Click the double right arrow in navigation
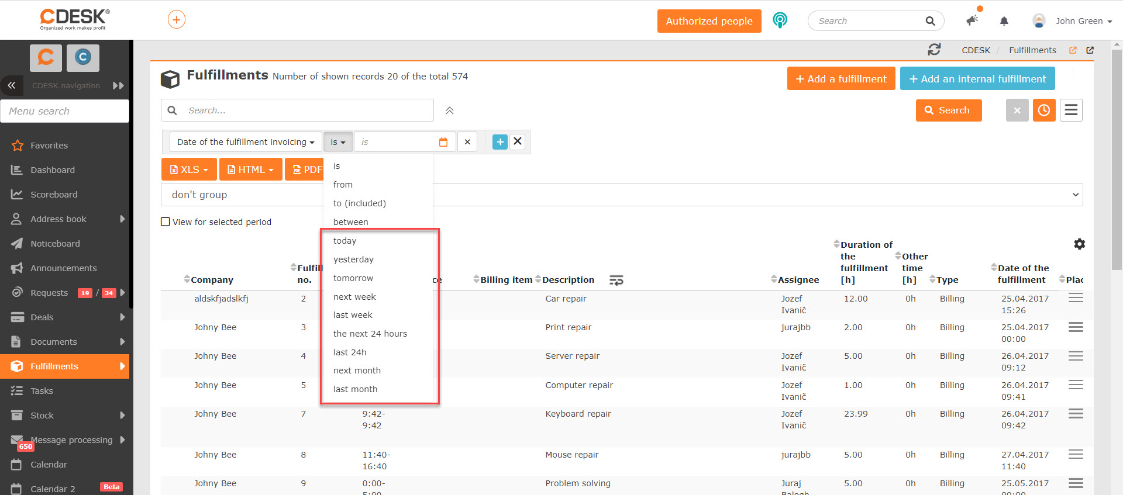 [118, 85]
